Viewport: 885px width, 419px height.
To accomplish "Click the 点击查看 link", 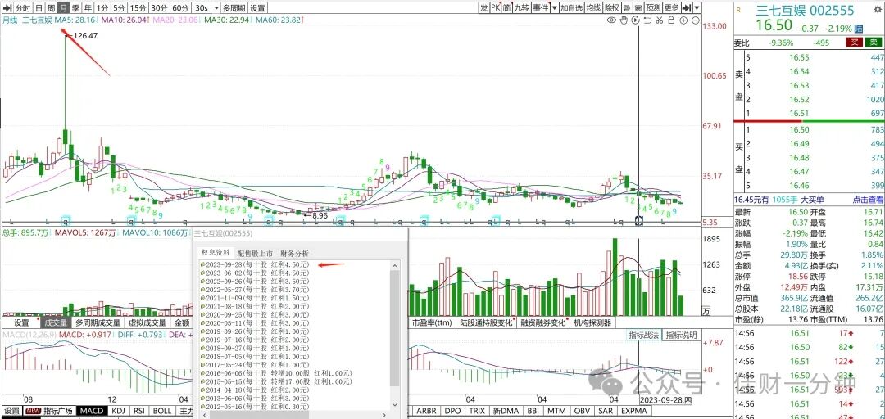I will [x=868, y=200].
